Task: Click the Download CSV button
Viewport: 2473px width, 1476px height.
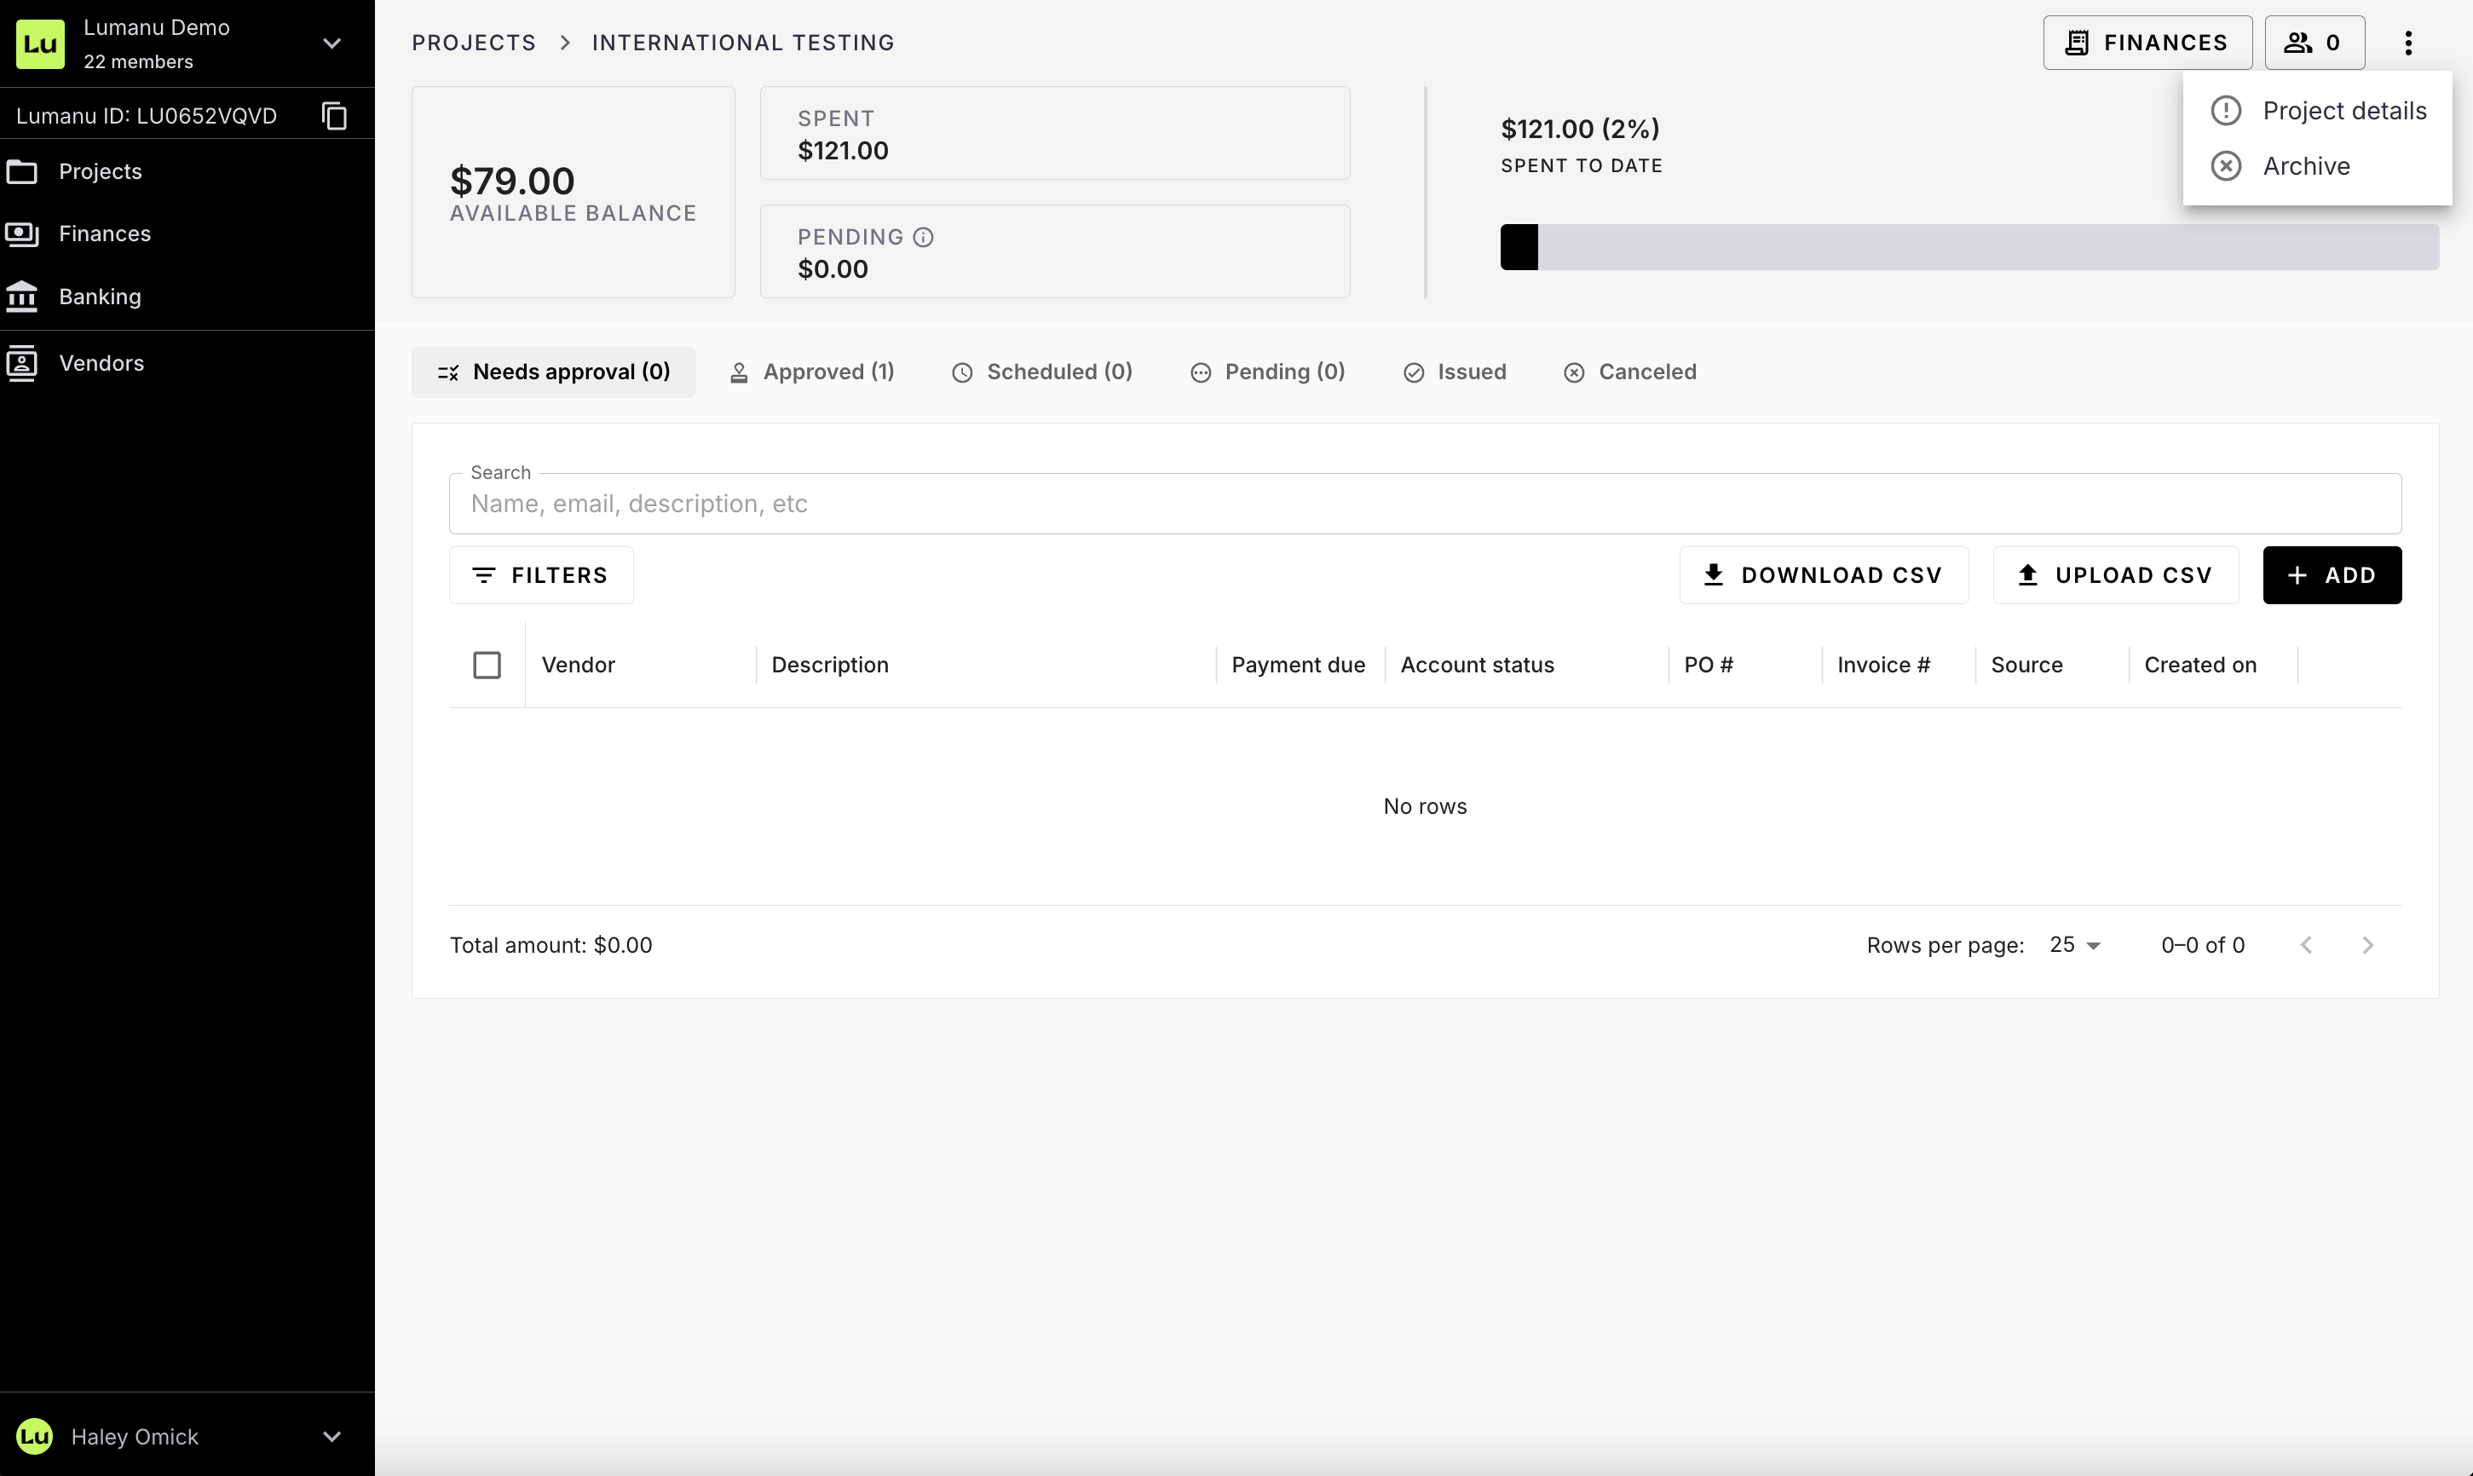Action: pyautogui.click(x=1823, y=575)
